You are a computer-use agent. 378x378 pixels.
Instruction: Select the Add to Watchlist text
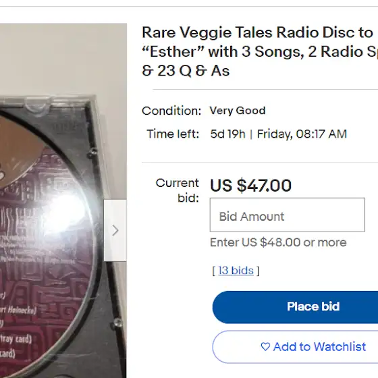(x=319, y=347)
